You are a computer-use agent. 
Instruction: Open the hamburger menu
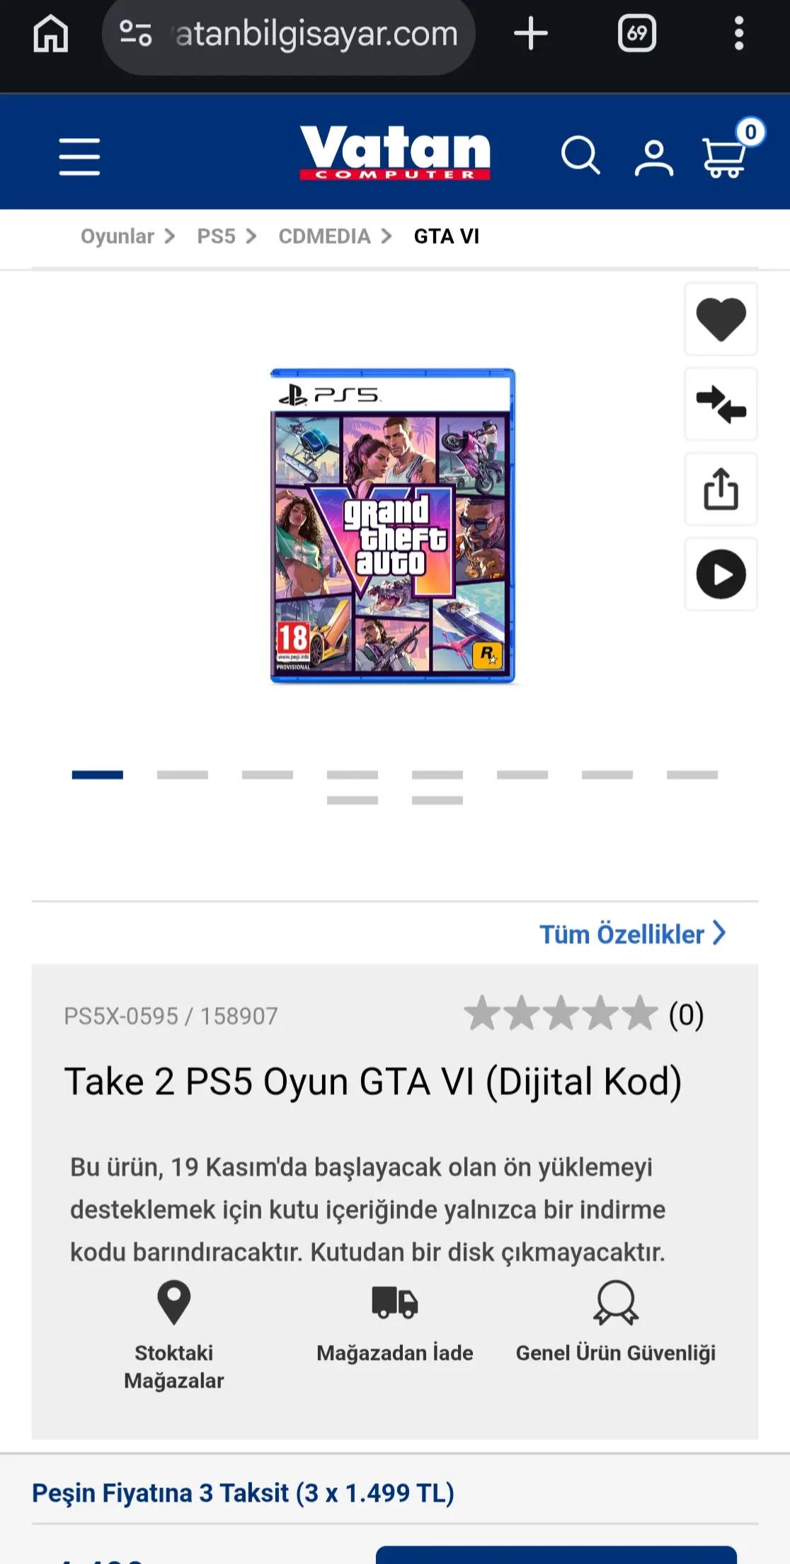79,157
